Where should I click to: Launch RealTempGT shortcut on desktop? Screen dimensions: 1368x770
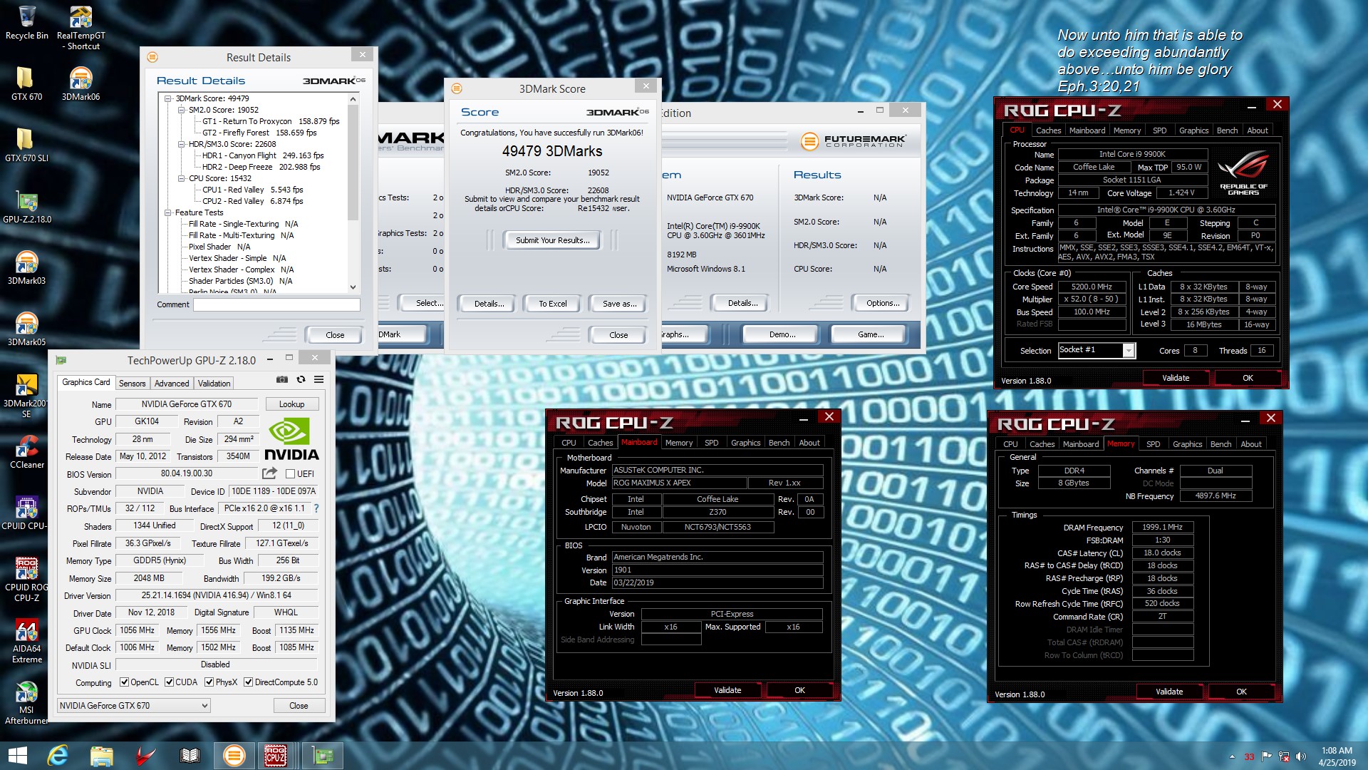[x=81, y=28]
